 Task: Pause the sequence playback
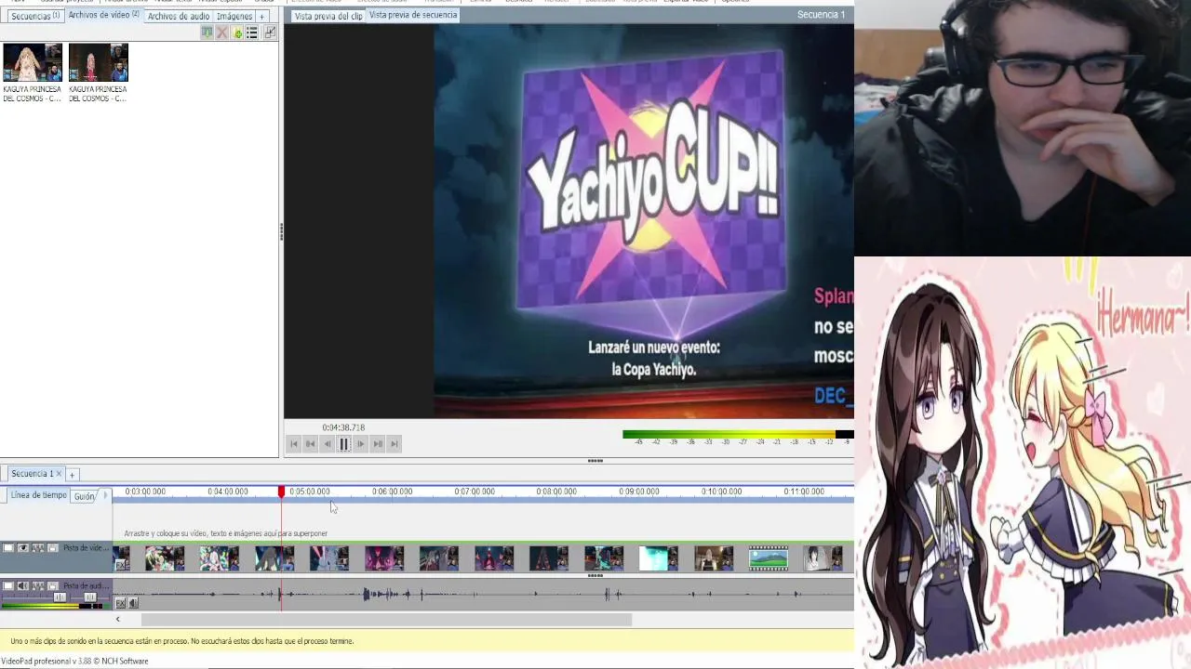tap(343, 444)
